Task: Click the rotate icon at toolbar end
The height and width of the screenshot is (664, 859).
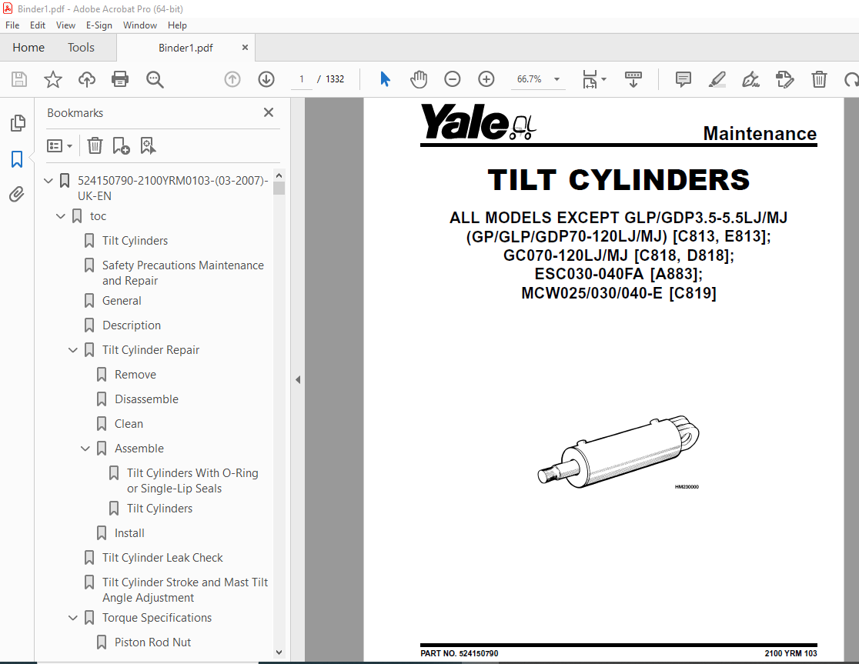Action: point(851,79)
